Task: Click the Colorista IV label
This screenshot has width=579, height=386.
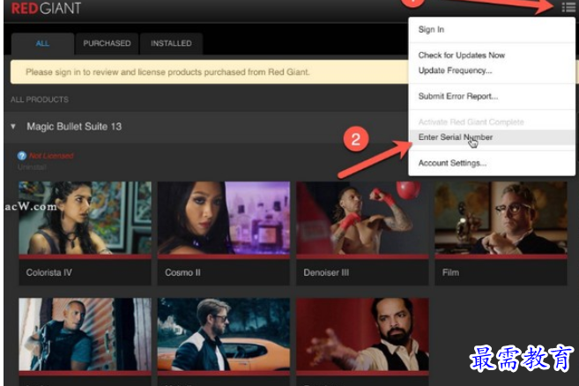Action: (48, 272)
